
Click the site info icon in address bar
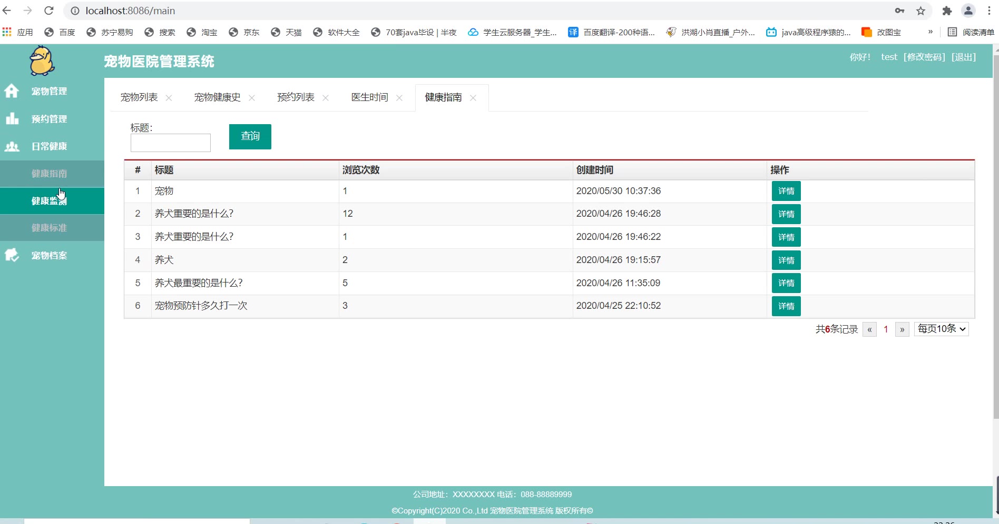pyautogui.click(x=75, y=11)
